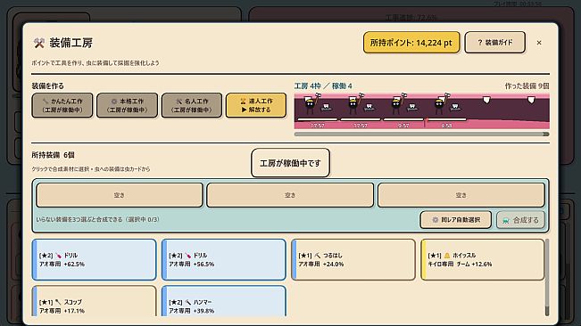Screen dimensions: 581x326
Task: Click the drill icon on the +56.5% card
Action: [x=188, y=256]
